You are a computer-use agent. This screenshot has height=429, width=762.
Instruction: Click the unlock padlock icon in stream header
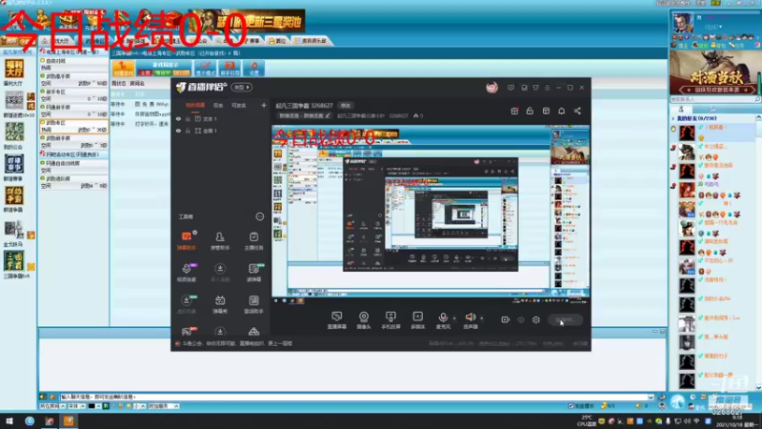(x=530, y=111)
